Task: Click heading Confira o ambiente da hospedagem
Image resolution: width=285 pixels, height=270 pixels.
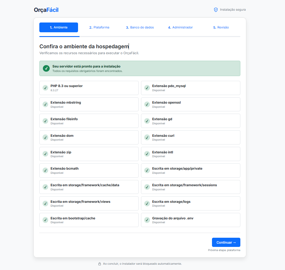Action: click(84, 46)
